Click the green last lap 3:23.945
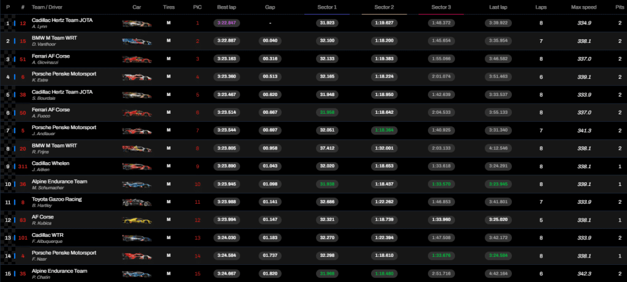The height and width of the screenshot is (282, 627). [x=498, y=184]
